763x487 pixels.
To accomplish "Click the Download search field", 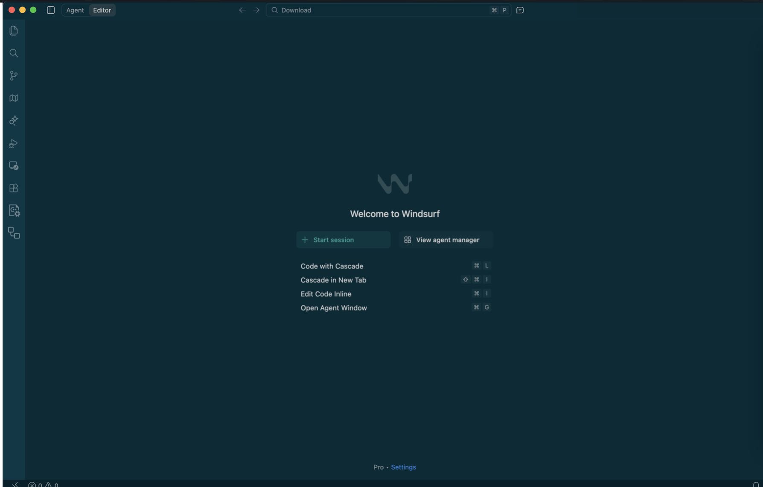I will pyautogui.click(x=388, y=10).
